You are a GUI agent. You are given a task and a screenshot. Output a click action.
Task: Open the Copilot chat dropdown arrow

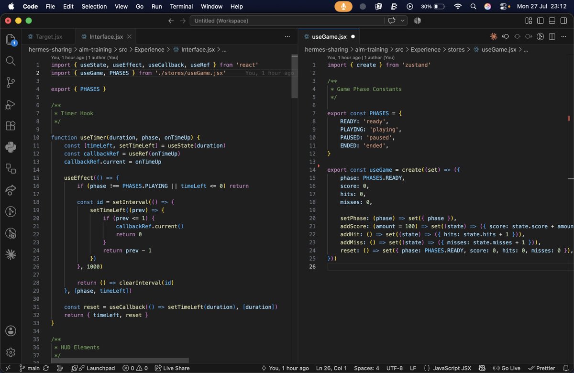click(x=403, y=21)
